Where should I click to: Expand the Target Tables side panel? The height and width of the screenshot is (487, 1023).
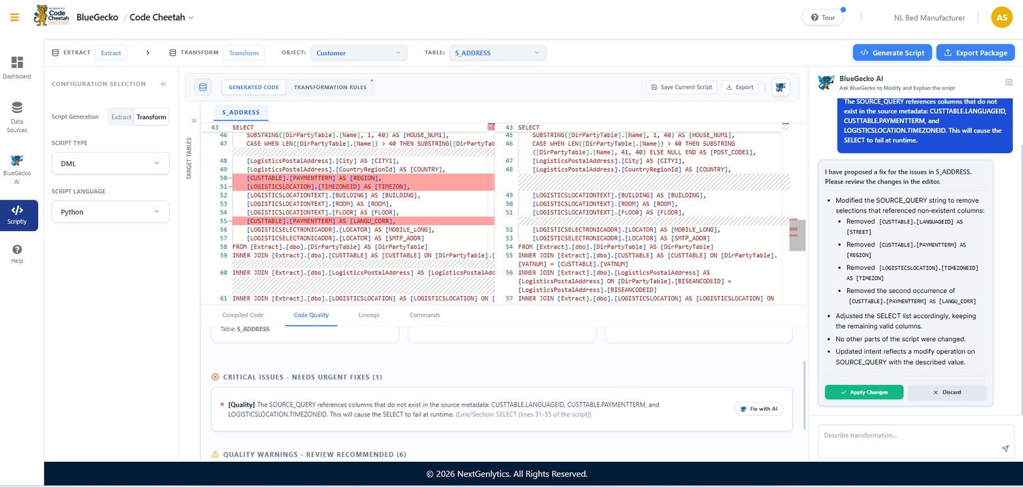(x=194, y=121)
